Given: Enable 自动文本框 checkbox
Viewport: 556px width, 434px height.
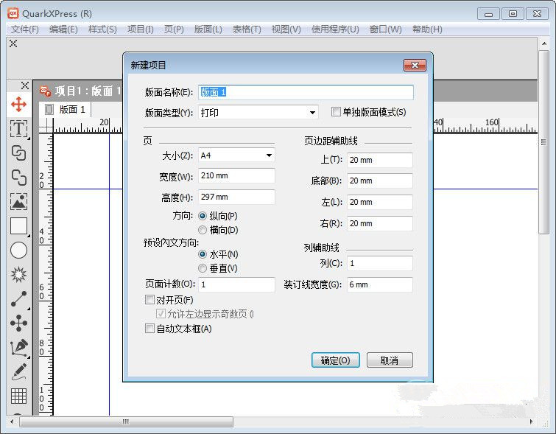Looking at the screenshot, I should 149,328.
